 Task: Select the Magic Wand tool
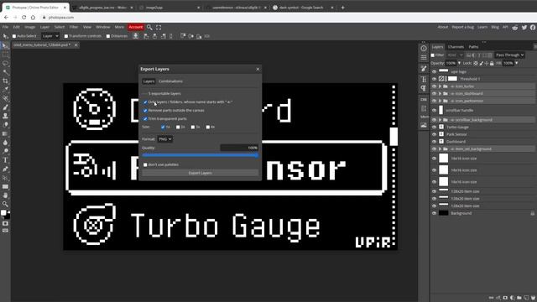pyautogui.click(x=5, y=72)
